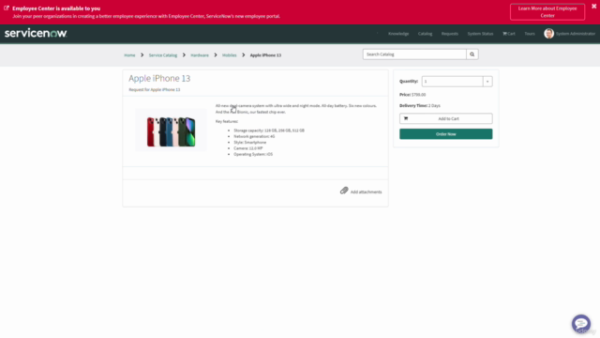This screenshot has width=600, height=338.
Task: Click the Apple iPhone 13 heading
Action: (x=159, y=78)
